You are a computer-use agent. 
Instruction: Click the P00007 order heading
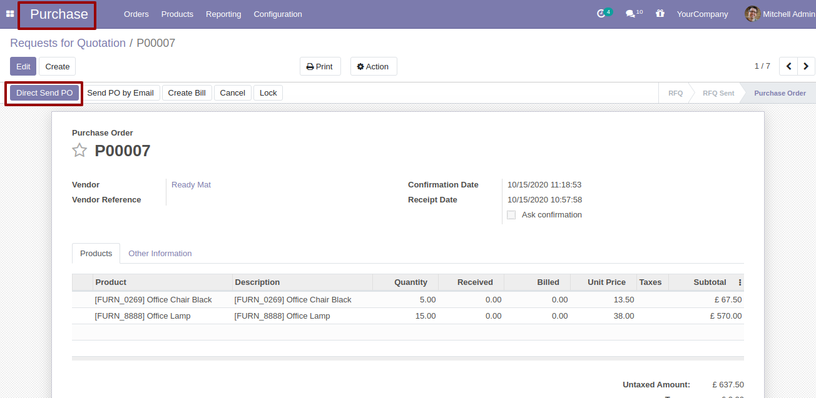coord(123,151)
